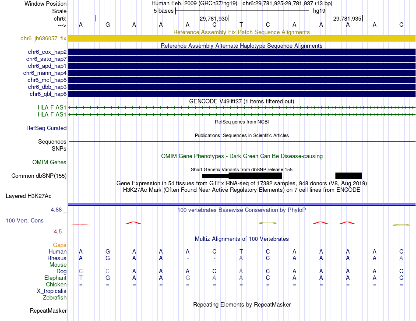Click the Sequences track label
416x321 pixels.
tap(52, 141)
